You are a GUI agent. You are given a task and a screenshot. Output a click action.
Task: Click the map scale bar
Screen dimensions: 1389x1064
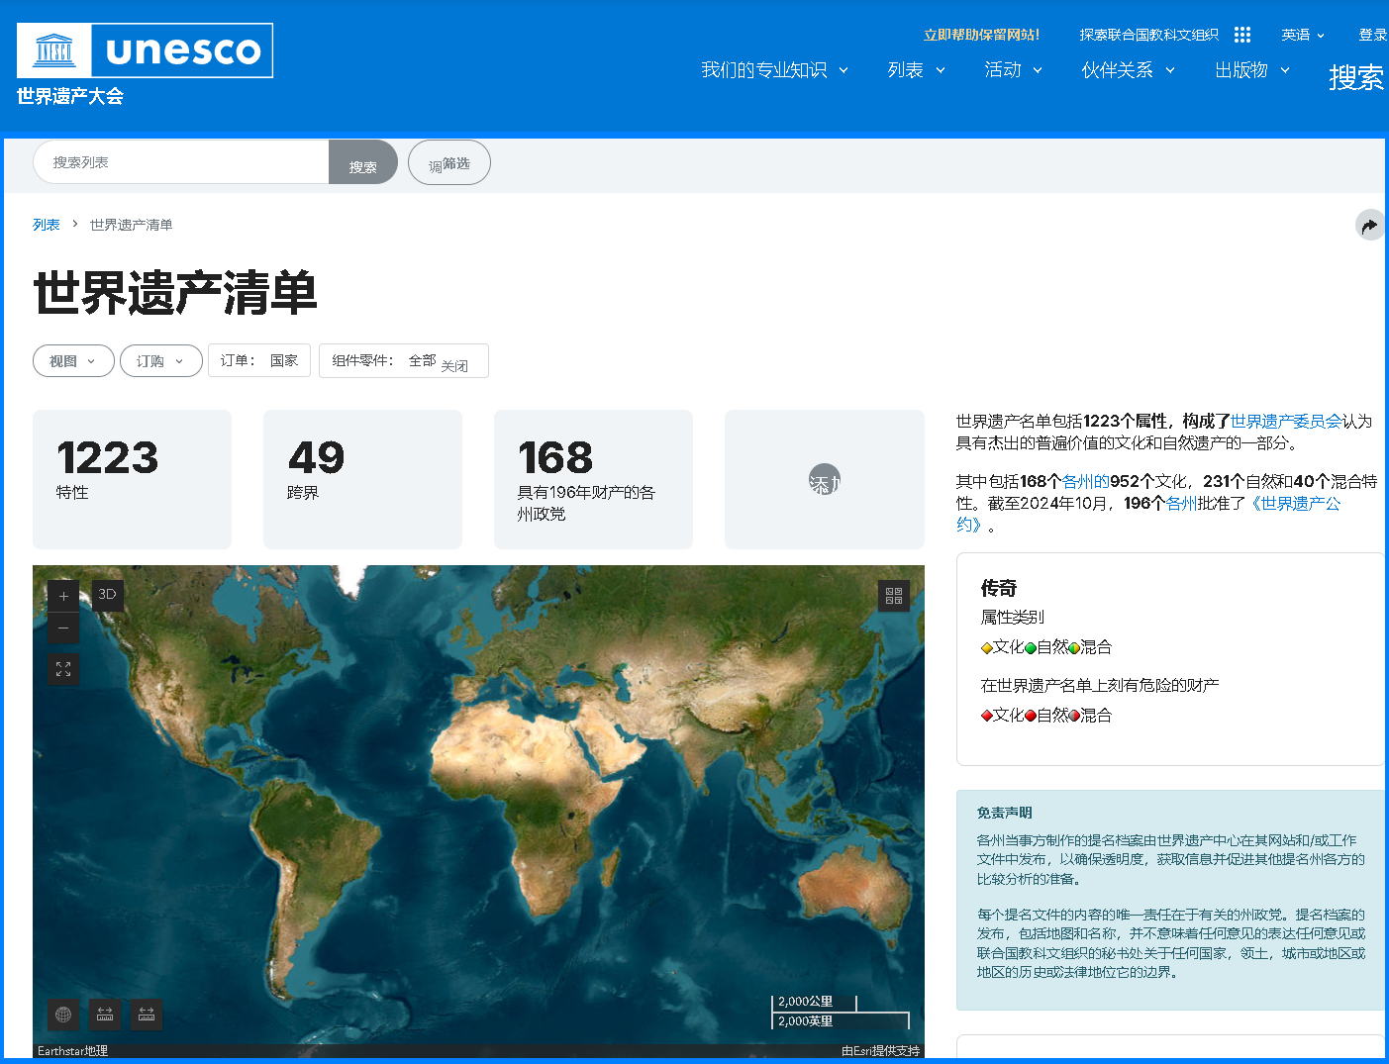coord(840,1012)
